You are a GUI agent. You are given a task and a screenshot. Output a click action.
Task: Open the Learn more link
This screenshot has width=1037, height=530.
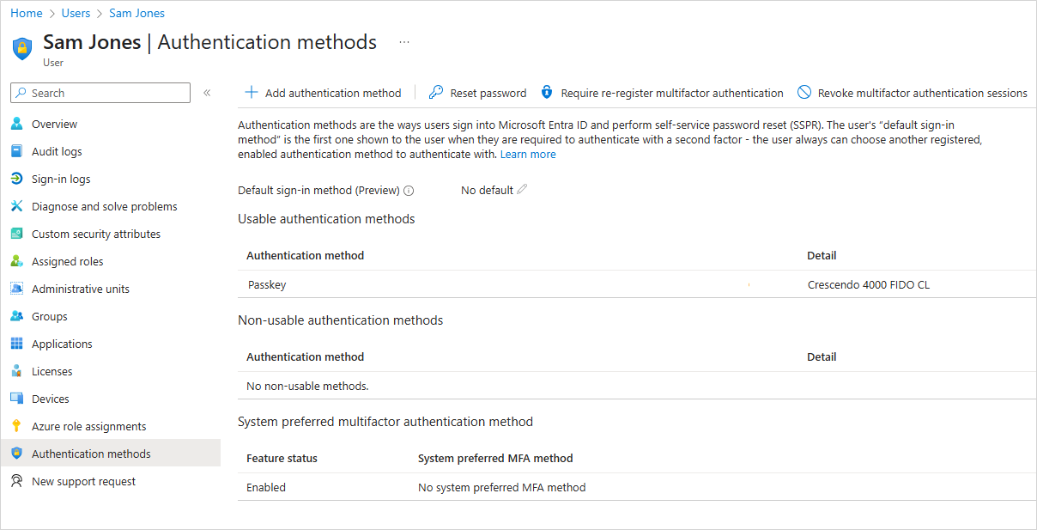(x=528, y=155)
